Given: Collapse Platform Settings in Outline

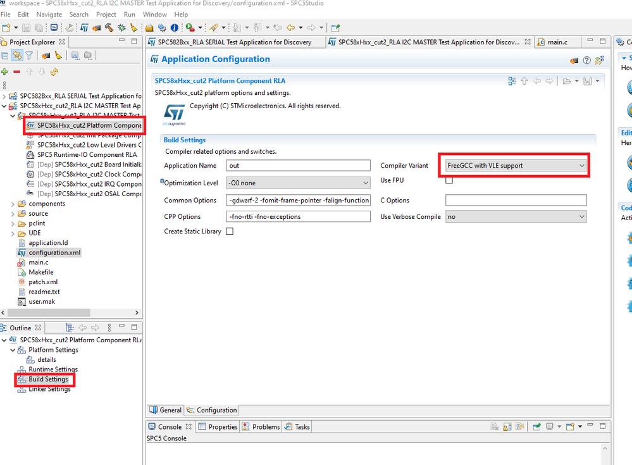Looking at the screenshot, I should pyautogui.click(x=13, y=350).
